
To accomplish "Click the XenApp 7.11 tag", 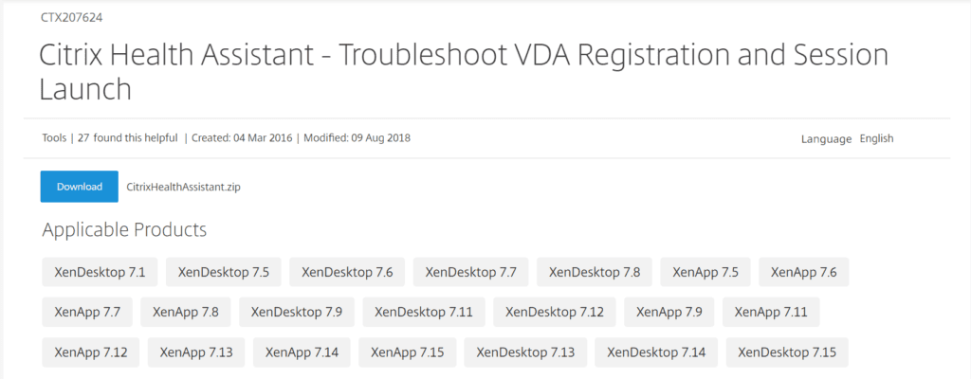I will point(770,312).
